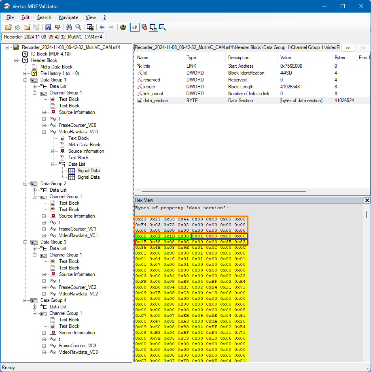Switch to the Recorder MultiVC_CAM.mf4 file tab

(x=53, y=37)
